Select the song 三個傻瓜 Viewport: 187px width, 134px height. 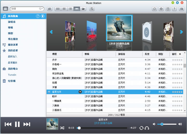pyautogui.click(x=57, y=110)
